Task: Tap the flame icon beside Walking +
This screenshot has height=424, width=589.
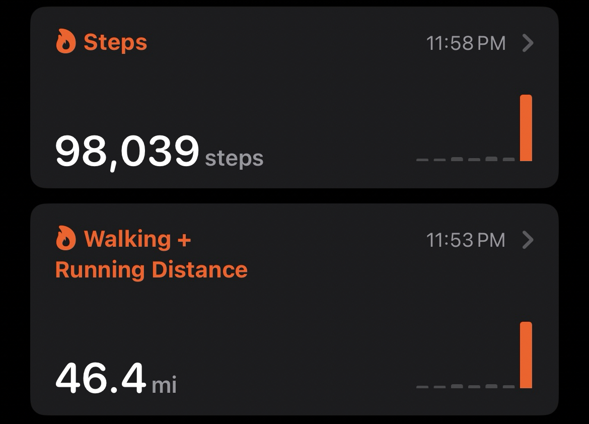Action: coord(65,238)
